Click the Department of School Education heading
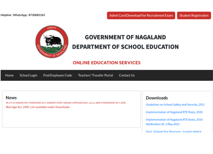The height and width of the screenshot is (154, 213). (125, 47)
